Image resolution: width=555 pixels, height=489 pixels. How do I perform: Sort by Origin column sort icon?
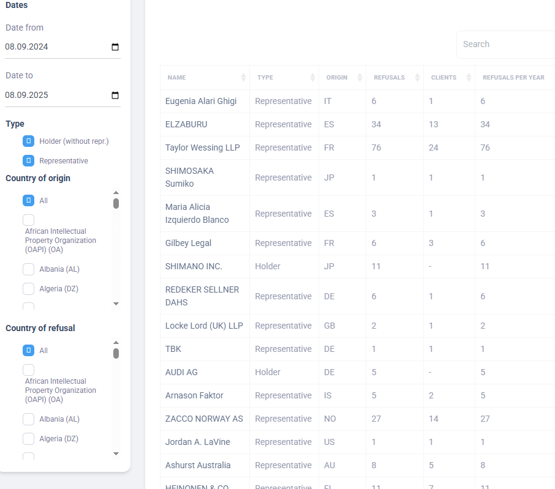(x=360, y=78)
